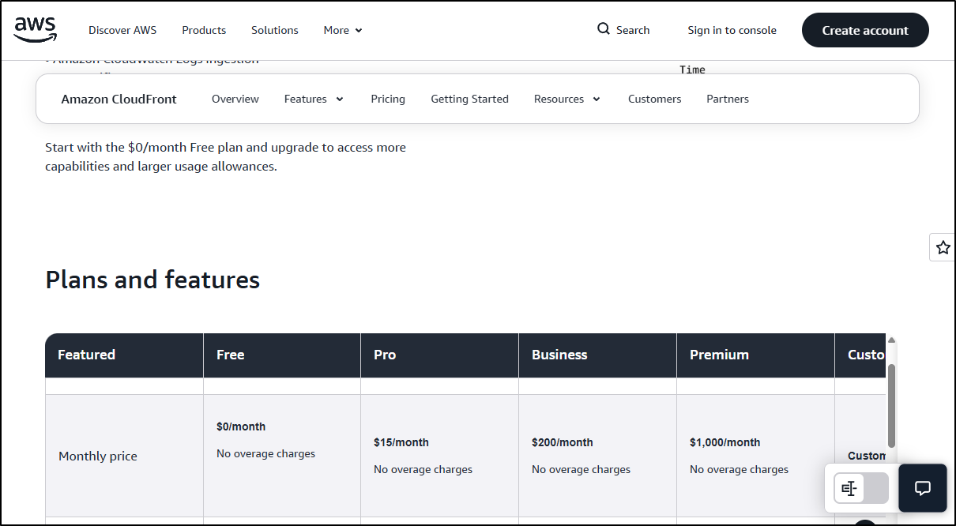
Task: Visit the Customers section
Action: click(x=654, y=99)
